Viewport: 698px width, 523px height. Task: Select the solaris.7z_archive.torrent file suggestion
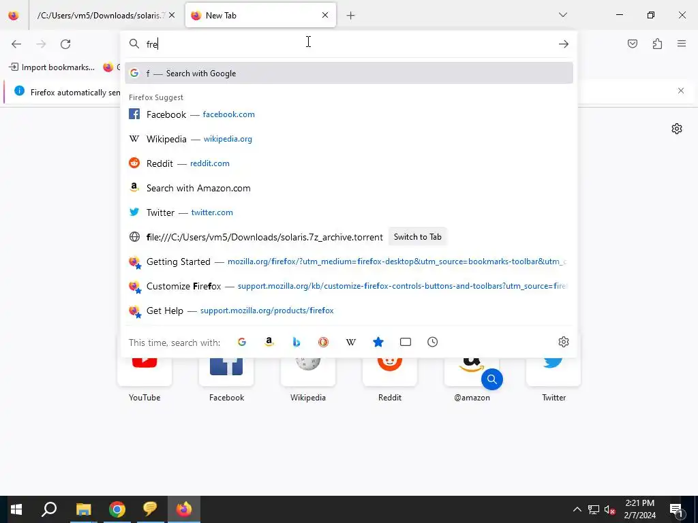point(264,237)
